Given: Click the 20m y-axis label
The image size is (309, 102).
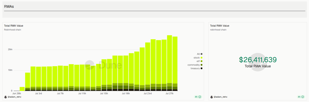Looking at the screenshot, I should [x=10, y=49].
